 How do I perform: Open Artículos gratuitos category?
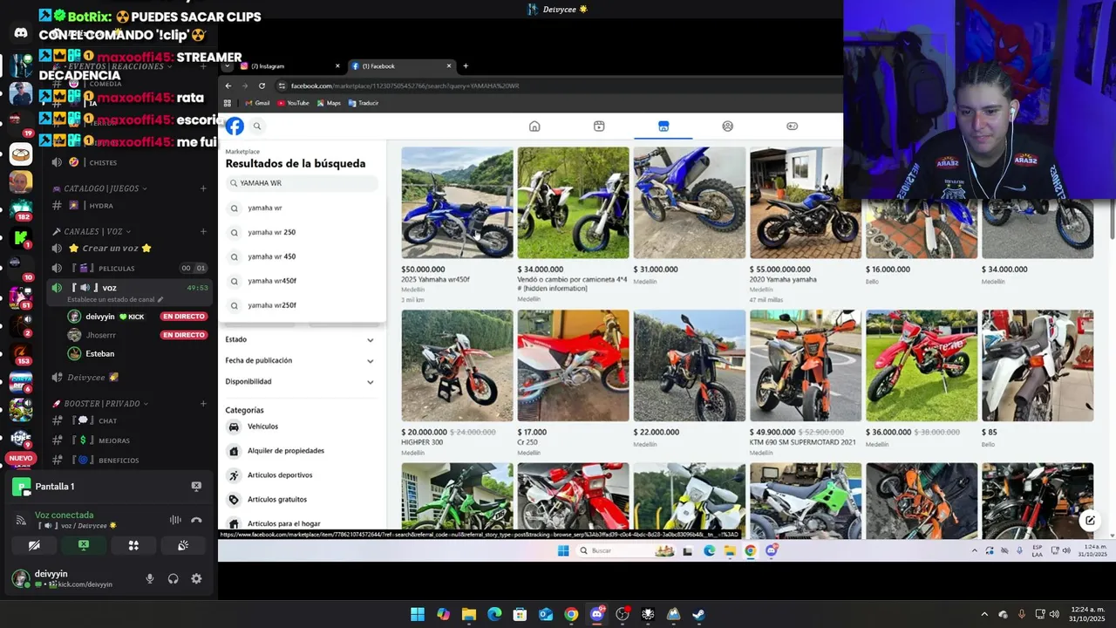(x=300, y=500)
